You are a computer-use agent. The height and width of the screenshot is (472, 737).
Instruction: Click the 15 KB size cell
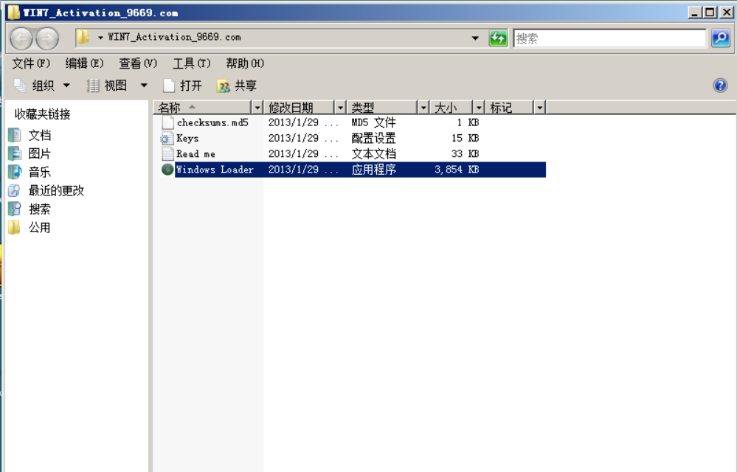click(465, 138)
